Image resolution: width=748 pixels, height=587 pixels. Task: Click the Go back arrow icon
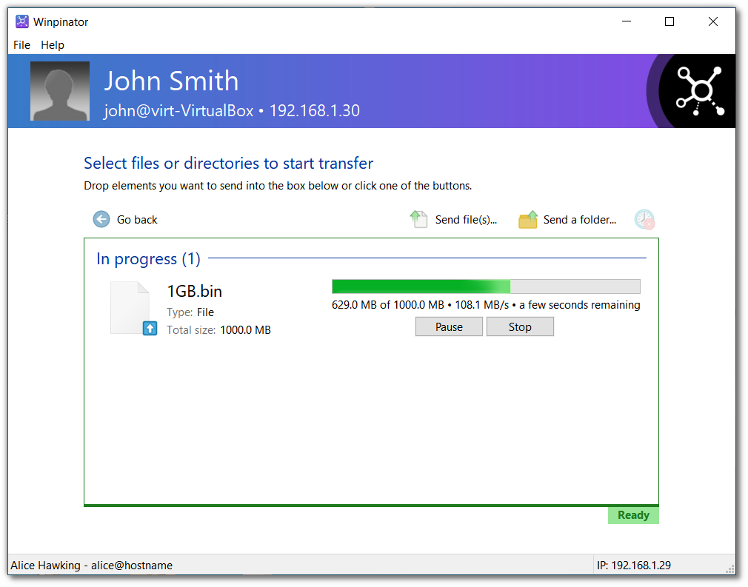(101, 220)
